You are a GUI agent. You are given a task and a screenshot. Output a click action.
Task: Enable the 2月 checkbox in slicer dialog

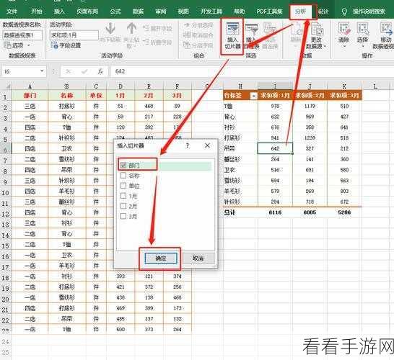(x=123, y=206)
